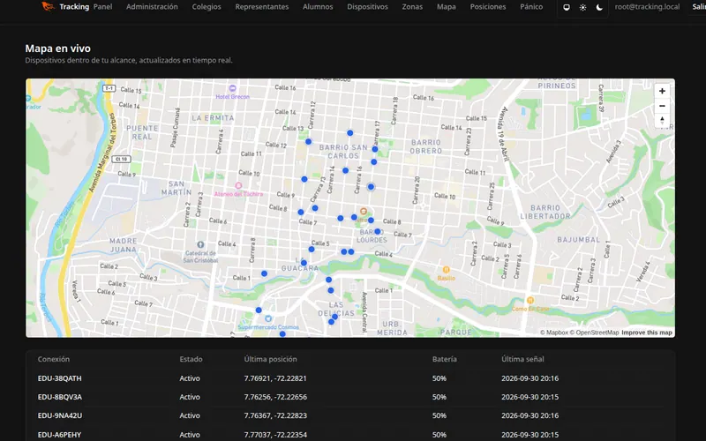
Task: Click position 7.76921, -72.22821
Action: pos(275,378)
